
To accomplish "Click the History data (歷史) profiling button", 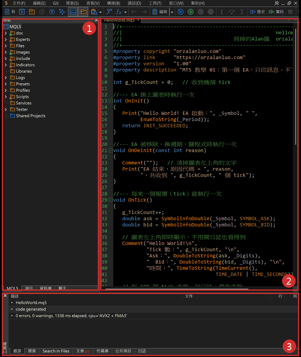I will (257, 12).
